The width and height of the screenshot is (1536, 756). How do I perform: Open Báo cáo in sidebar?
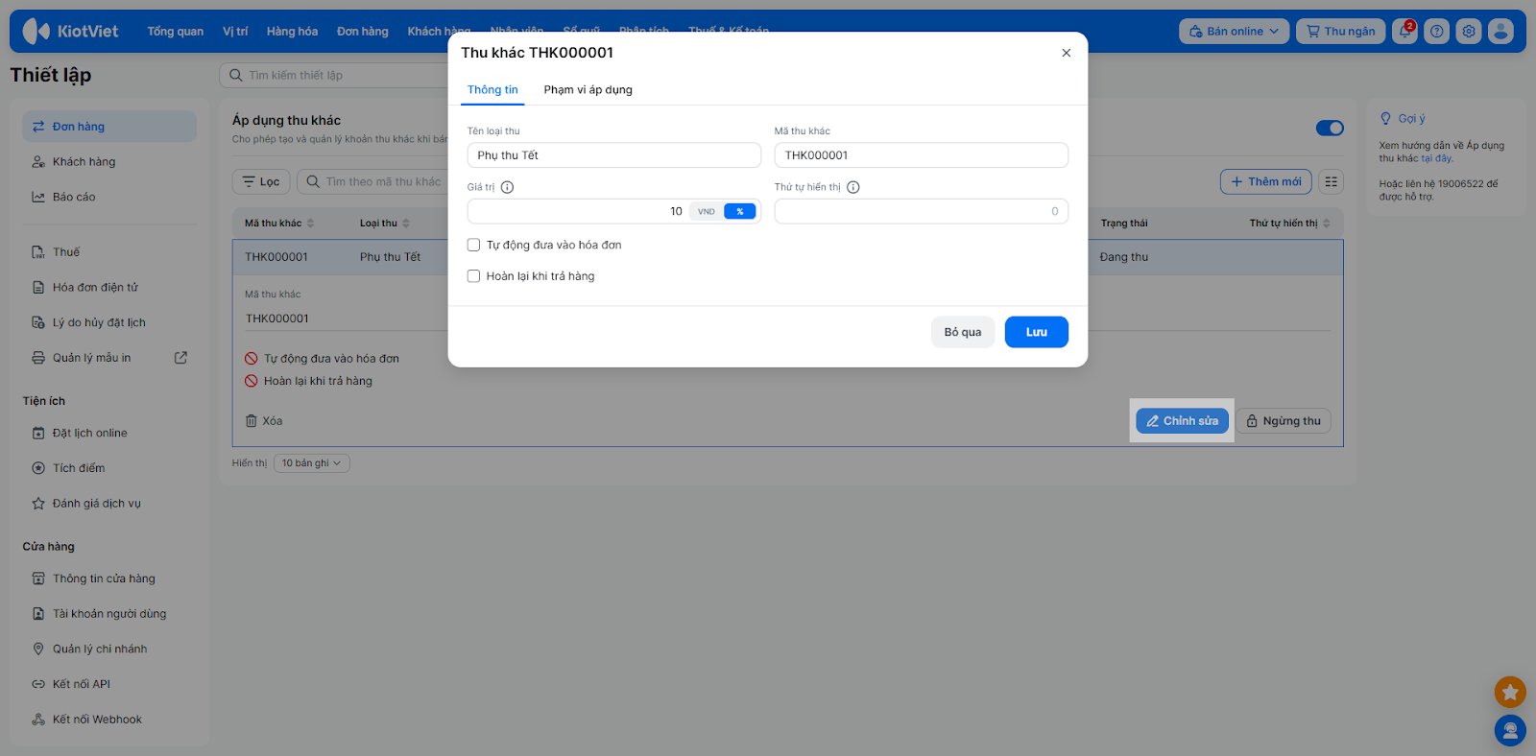[109, 197]
